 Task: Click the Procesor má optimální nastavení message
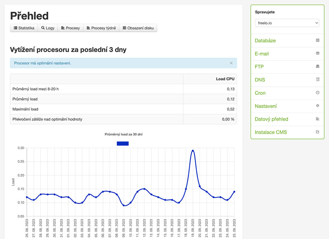coord(43,63)
